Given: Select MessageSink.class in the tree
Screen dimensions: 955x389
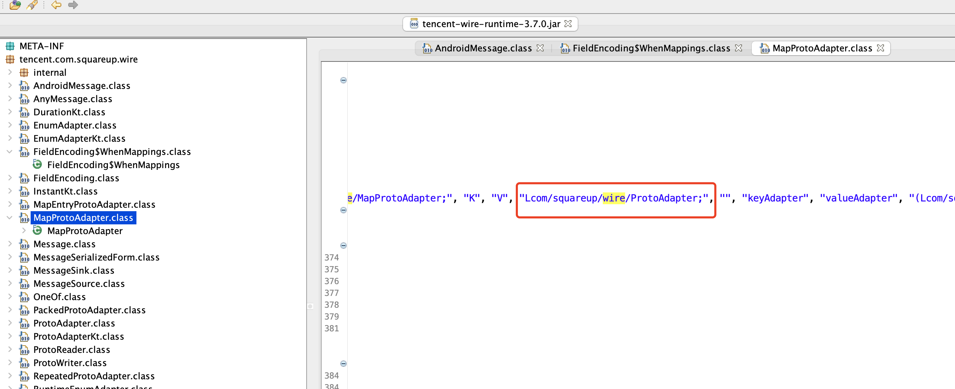Looking at the screenshot, I should pyautogui.click(x=74, y=270).
